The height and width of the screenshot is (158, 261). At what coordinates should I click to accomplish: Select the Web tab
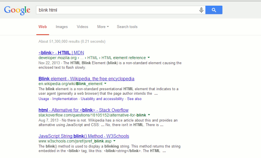pos(43,27)
